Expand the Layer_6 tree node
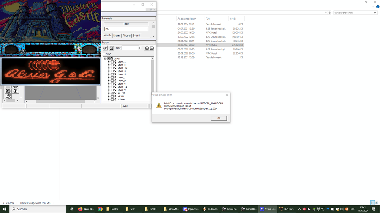This screenshot has width=380, height=213. tap(109, 84)
